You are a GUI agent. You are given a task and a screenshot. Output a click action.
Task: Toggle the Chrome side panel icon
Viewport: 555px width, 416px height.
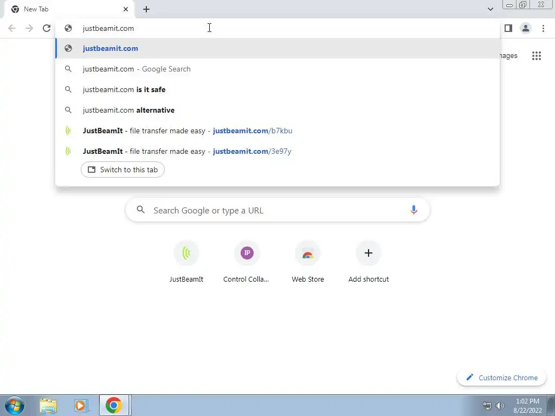coord(508,28)
